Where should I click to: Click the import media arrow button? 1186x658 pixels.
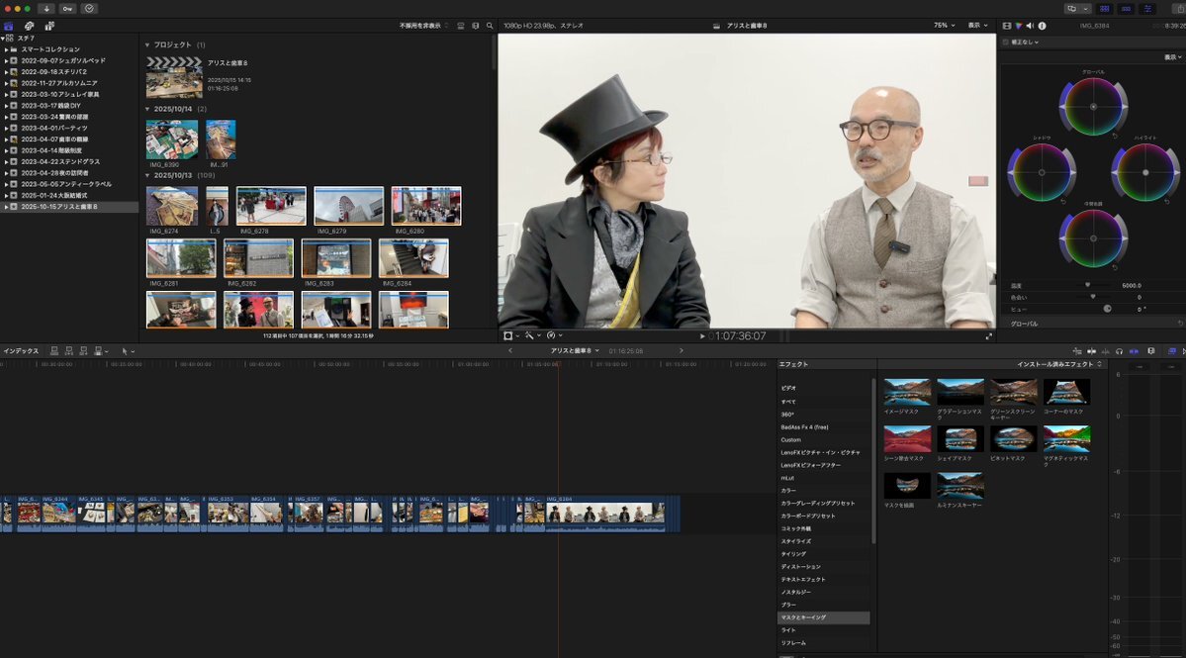46,8
